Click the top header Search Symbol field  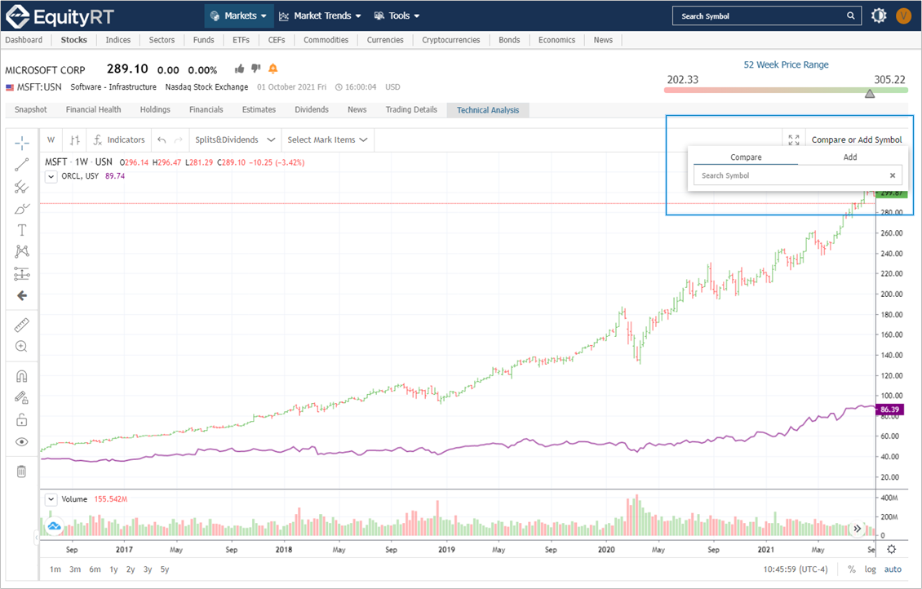[767, 15]
